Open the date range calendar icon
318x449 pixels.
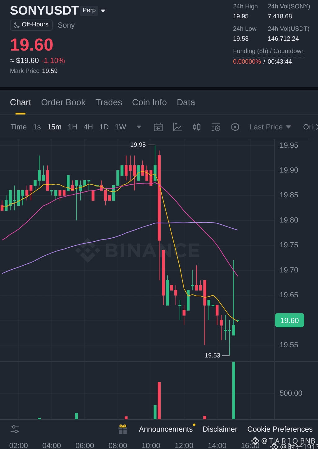158,127
